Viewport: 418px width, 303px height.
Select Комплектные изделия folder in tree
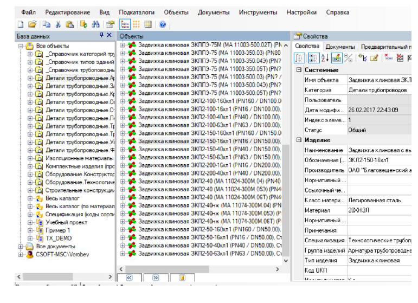tap(80, 166)
